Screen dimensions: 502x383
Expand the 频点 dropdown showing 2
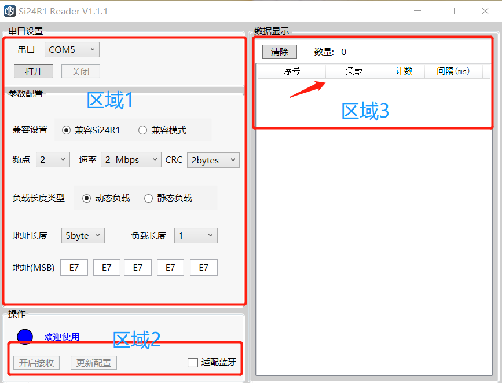[x=53, y=159]
